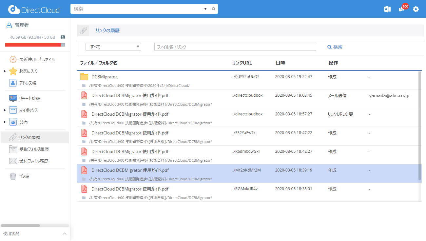Viewport: 426px width, 241px height.
Task: Expand the お気に入り tree
Action: click(5, 71)
